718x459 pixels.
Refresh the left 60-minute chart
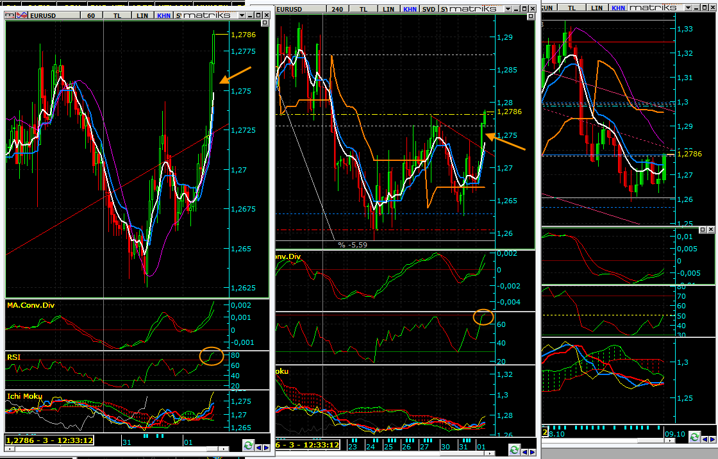(248, 446)
